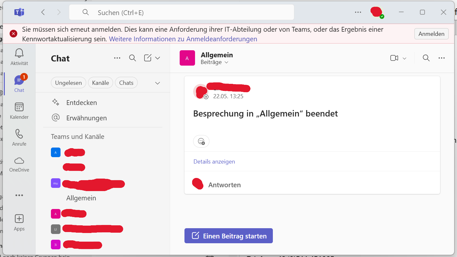Add a reaction with the emoji icon
This screenshot has height=257, width=457.
[201, 141]
